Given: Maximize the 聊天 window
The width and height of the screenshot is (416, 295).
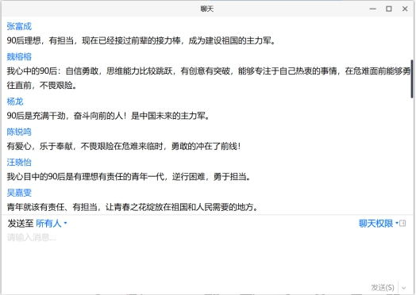Looking at the screenshot, I should coord(389,9).
